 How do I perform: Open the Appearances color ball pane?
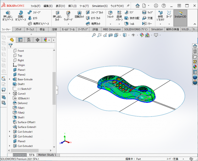click(x=195, y=67)
